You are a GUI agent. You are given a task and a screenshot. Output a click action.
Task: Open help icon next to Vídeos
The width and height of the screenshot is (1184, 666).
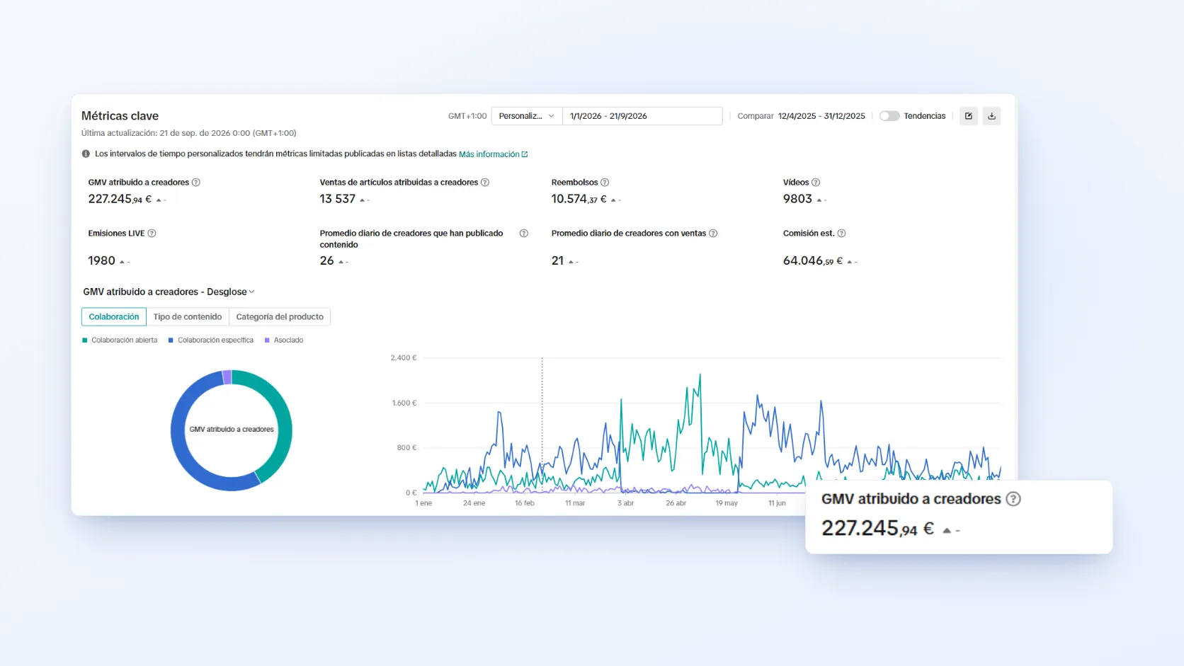click(816, 183)
